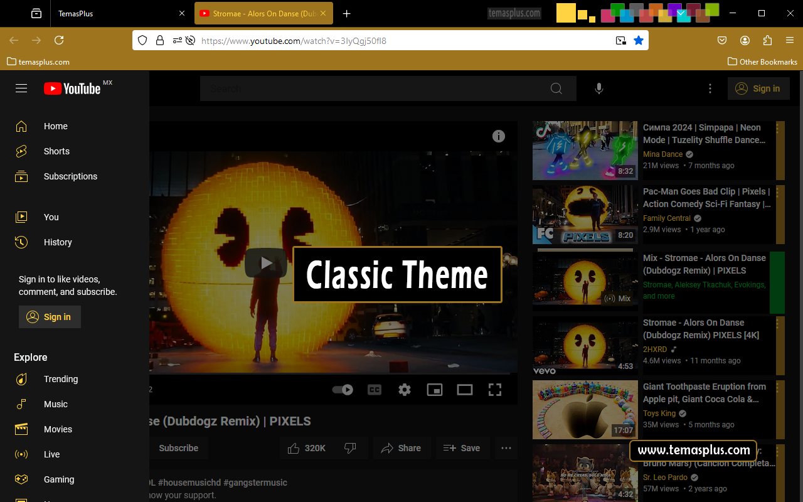Screen dimensions: 803x502
Task: Switch to theater mode view
Action: (465, 389)
